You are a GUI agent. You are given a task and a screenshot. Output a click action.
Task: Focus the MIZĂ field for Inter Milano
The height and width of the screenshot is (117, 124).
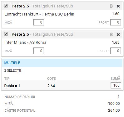pos(39,51)
